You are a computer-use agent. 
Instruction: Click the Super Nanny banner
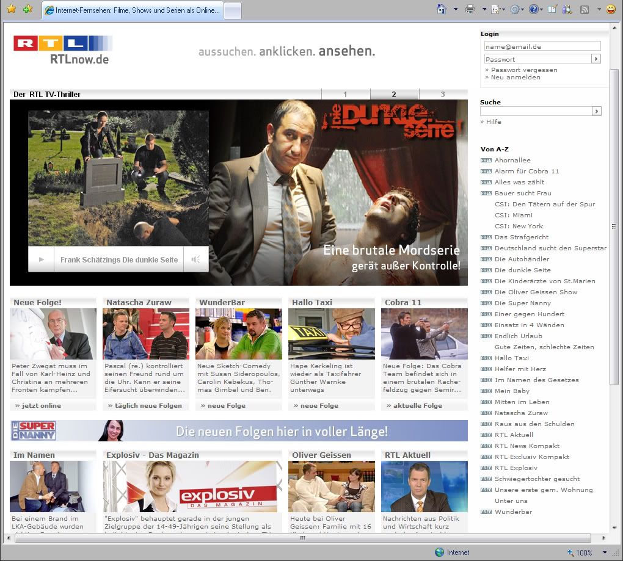tap(239, 431)
